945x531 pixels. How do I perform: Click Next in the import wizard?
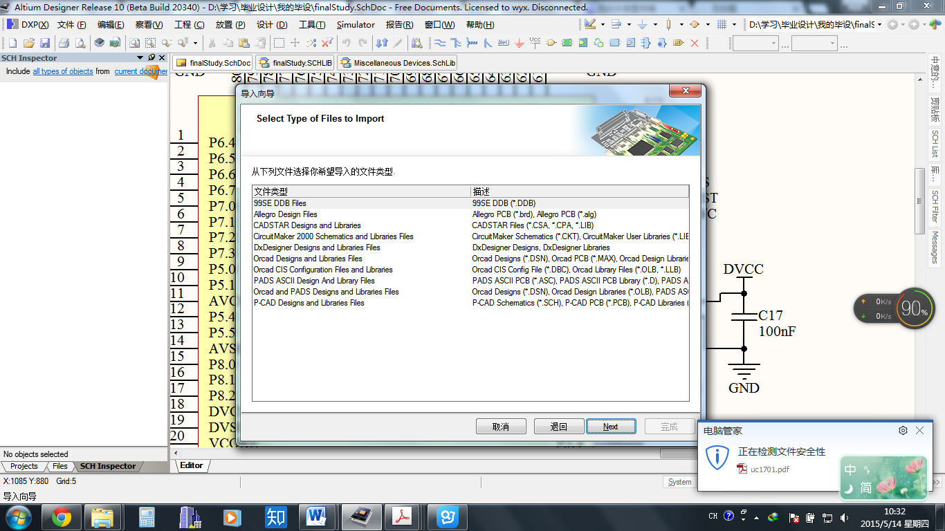click(x=610, y=427)
